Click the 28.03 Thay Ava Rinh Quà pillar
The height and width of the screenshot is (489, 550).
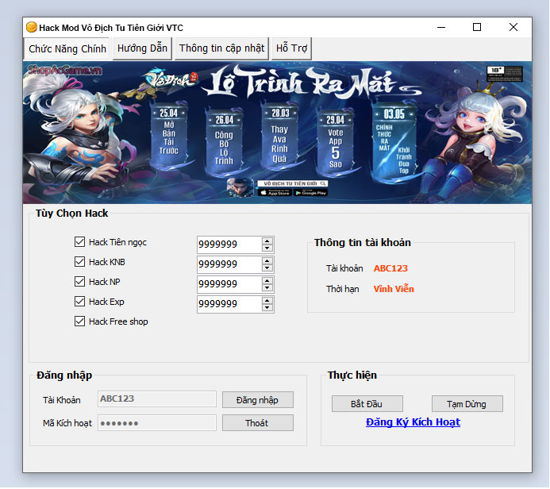pyautogui.click(x=279, y=136)
